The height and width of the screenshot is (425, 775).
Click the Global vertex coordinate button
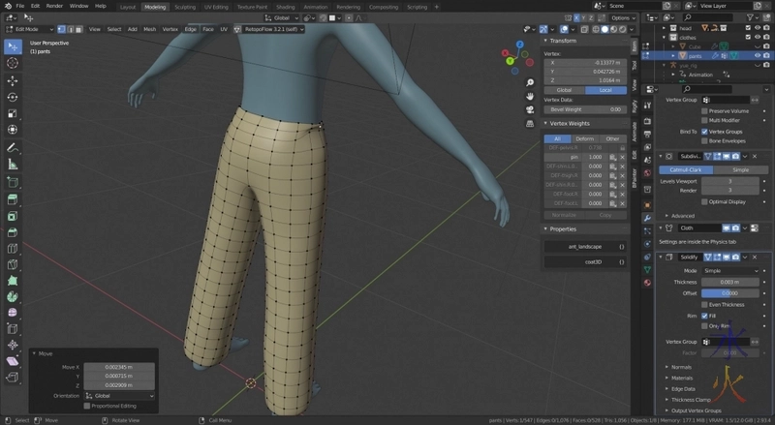[564, 90]
